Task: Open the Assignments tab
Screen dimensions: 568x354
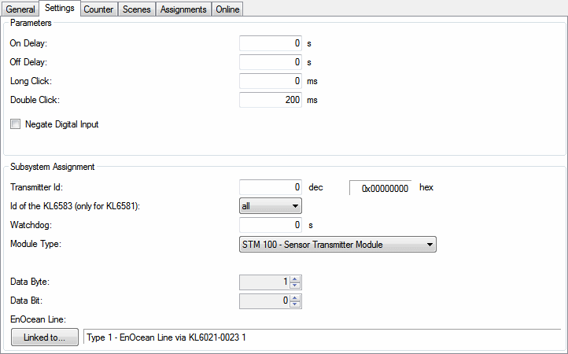Action: pos(183,9)
